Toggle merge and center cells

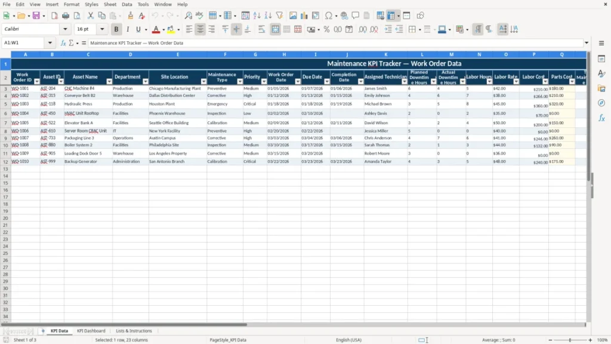tap(275, 29)
